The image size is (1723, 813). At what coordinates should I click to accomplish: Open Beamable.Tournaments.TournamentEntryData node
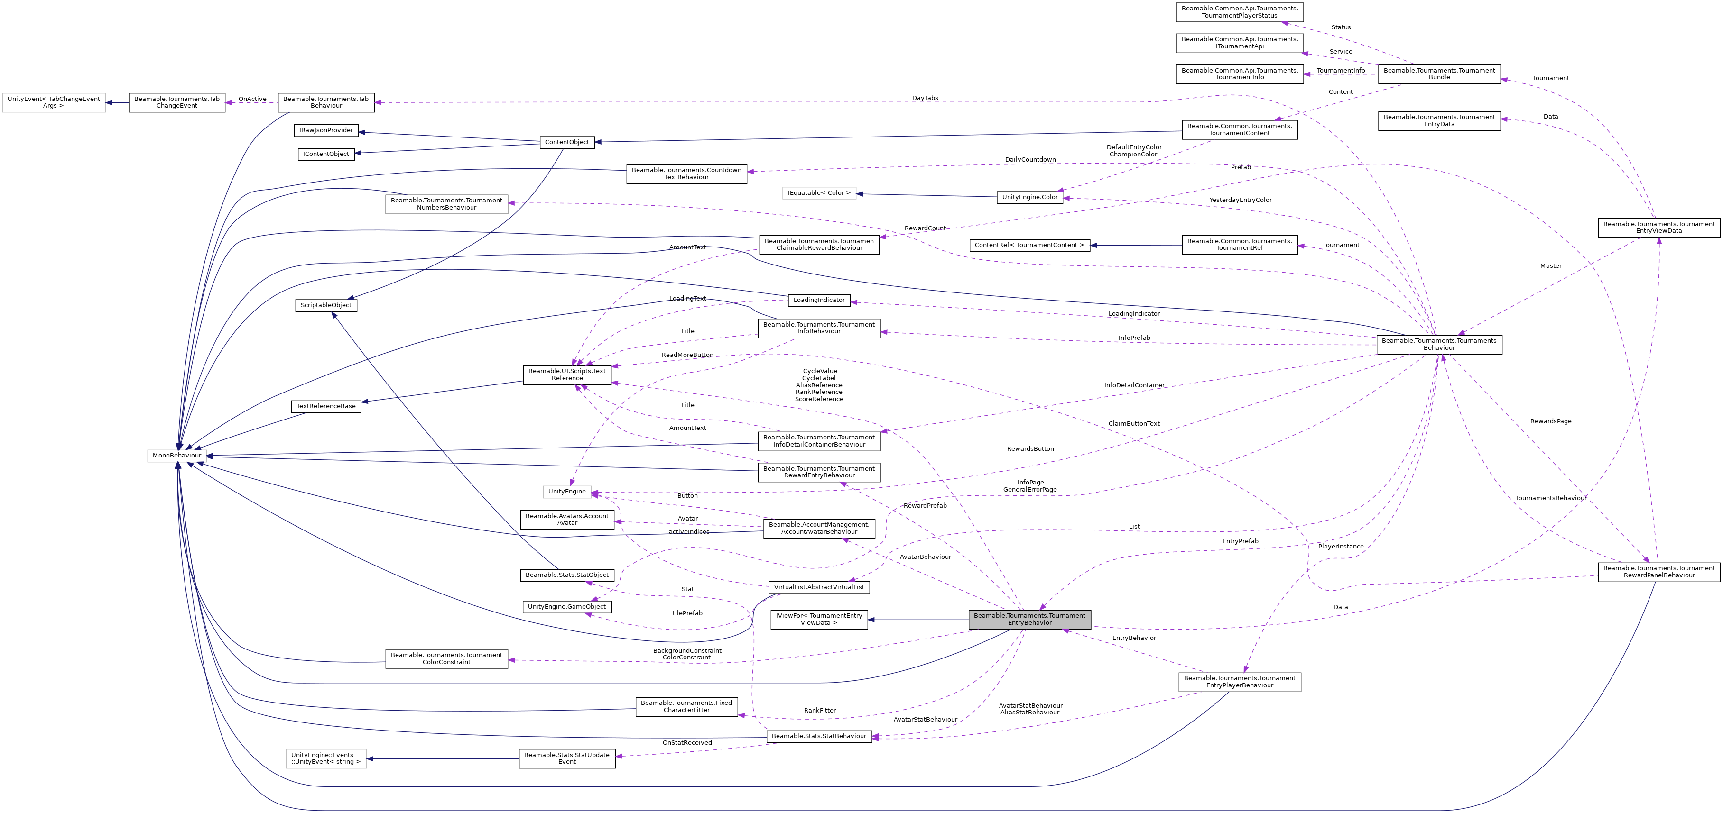[x=1439, y=120]
